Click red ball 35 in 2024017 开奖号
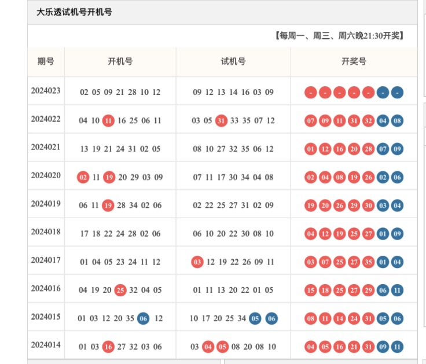 point(368,262)
